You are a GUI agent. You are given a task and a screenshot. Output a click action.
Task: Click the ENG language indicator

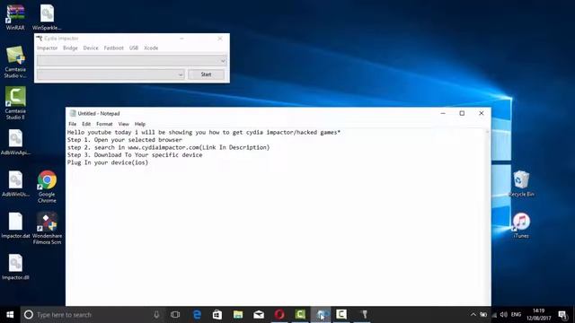click(x=516, y=315)
